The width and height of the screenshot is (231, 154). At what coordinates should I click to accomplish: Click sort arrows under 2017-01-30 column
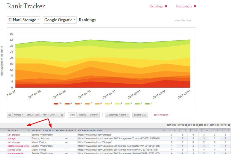tap(218, 130)
